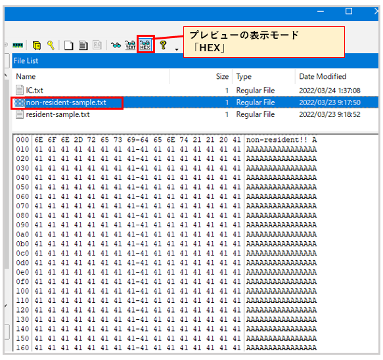Click hex offset 010 row
Image resolution: width=383 pixels, height=360 pixels.
[22, 149]
